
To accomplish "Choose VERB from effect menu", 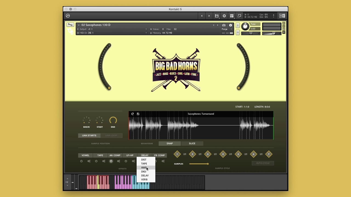I will [x=146, y=179].
